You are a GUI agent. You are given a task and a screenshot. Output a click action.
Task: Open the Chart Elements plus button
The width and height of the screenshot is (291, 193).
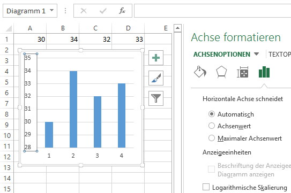(156, 58)
